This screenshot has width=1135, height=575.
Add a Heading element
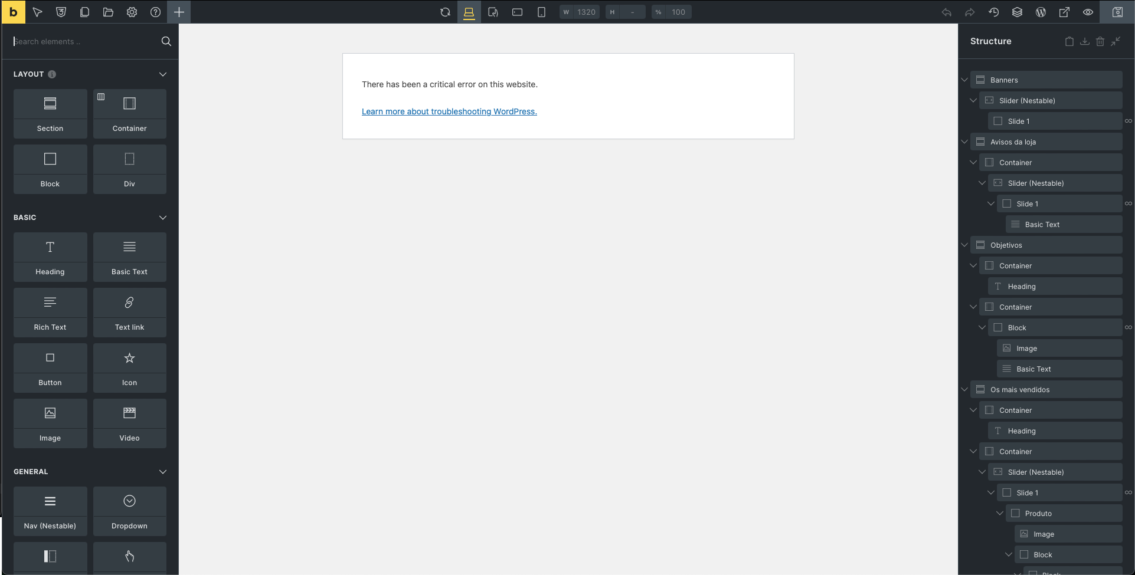click(50, 257)
